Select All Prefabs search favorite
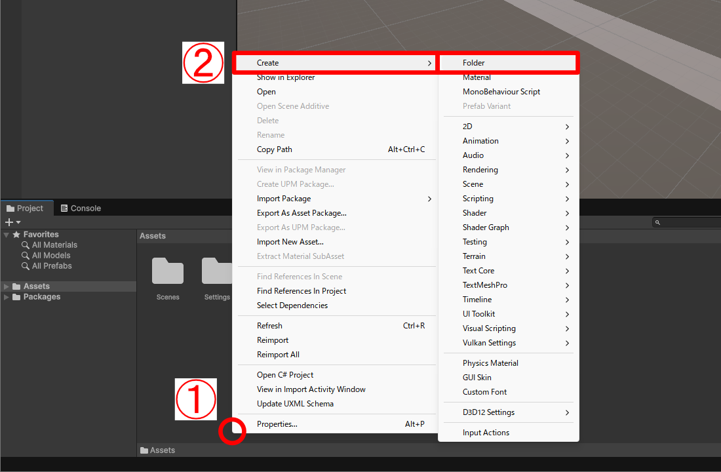 (52, 266)
